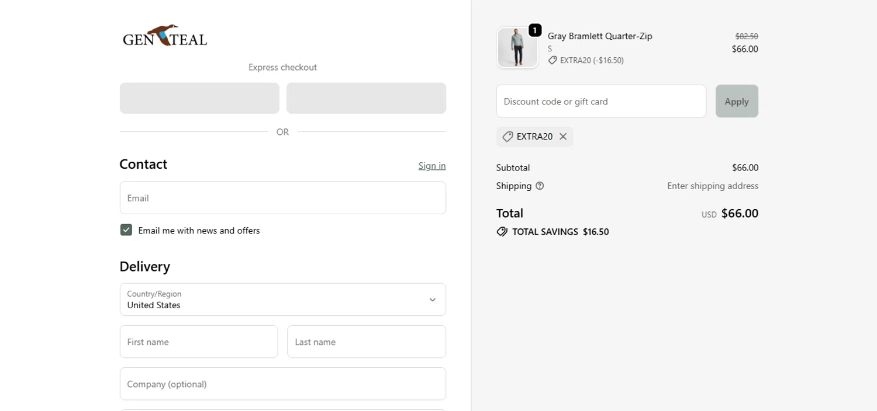
Task: Click the first Express checkout button
Action: point(199,98)
